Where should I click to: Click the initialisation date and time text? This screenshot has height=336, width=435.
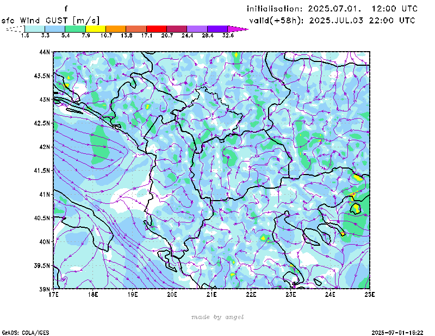click(x=332, y=9)
